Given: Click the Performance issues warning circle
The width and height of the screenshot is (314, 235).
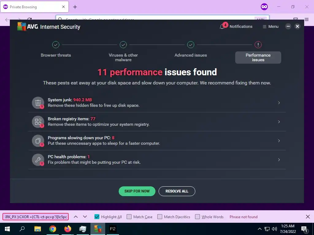Looking at the screenshot, I should tap(258, 45).
